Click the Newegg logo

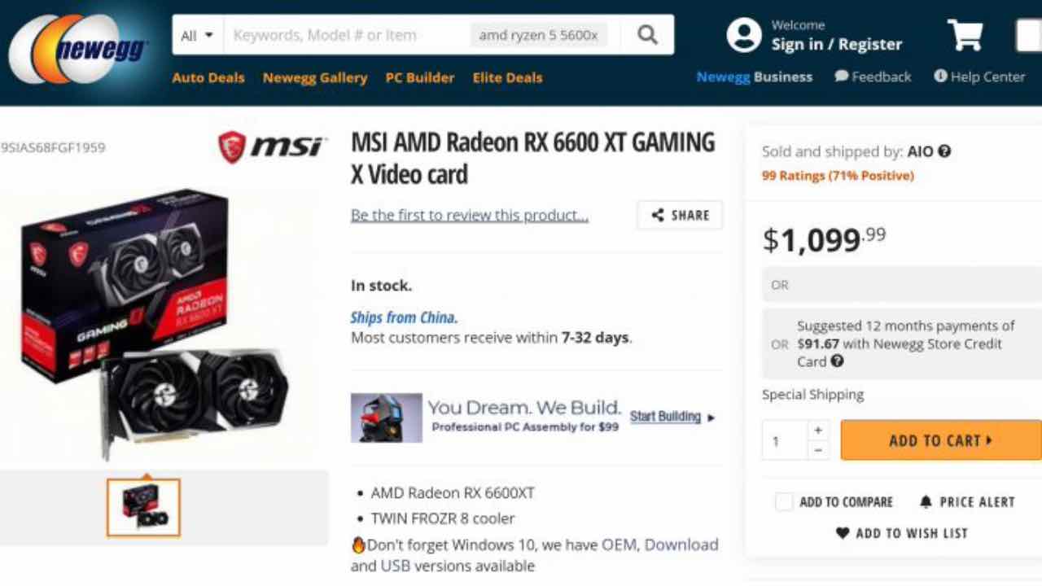click(x=79, y=49)
